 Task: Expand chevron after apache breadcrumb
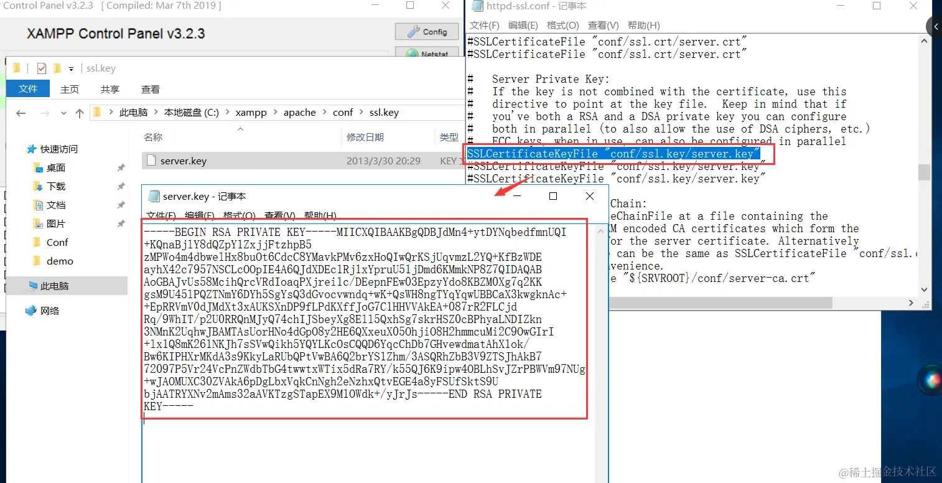pyautogui.click(x=324, y=113)
